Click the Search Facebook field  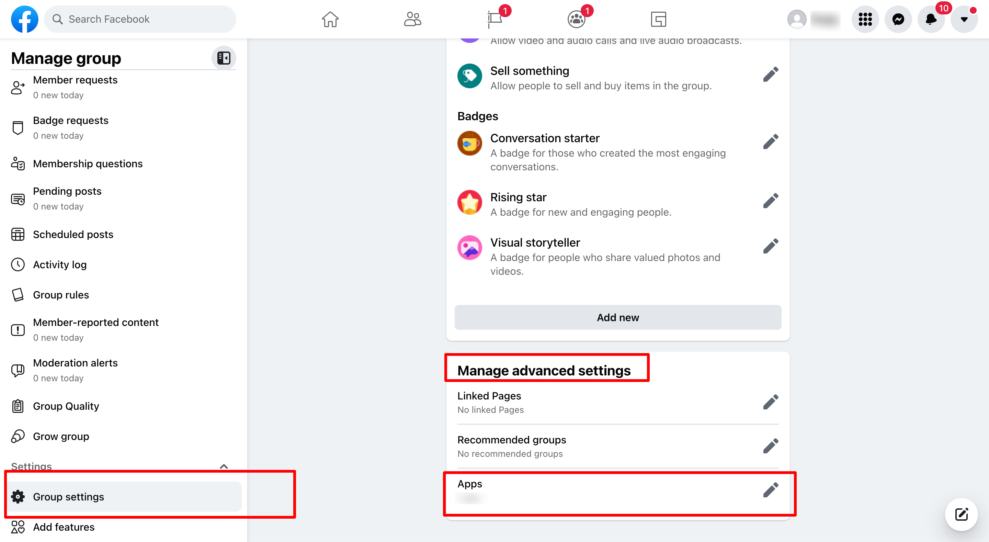(x=140, y=19)
